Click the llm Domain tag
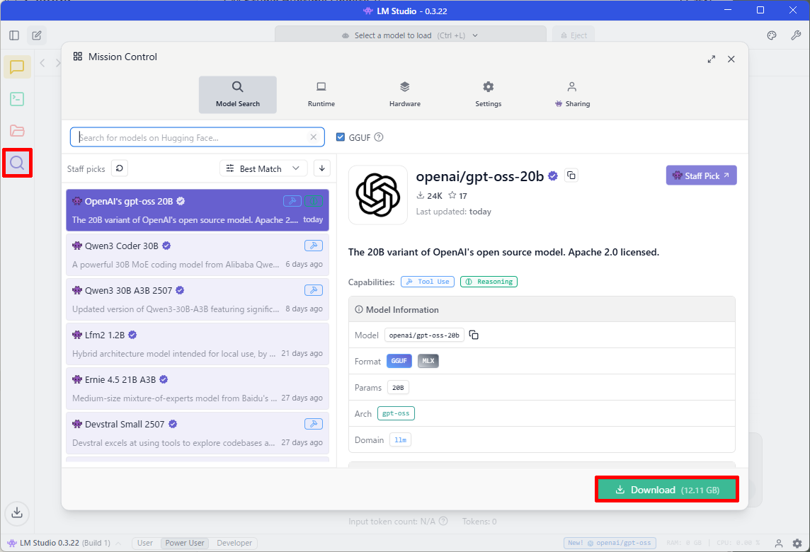This screenshot has height=552, width=810. [x=400, y=440]
